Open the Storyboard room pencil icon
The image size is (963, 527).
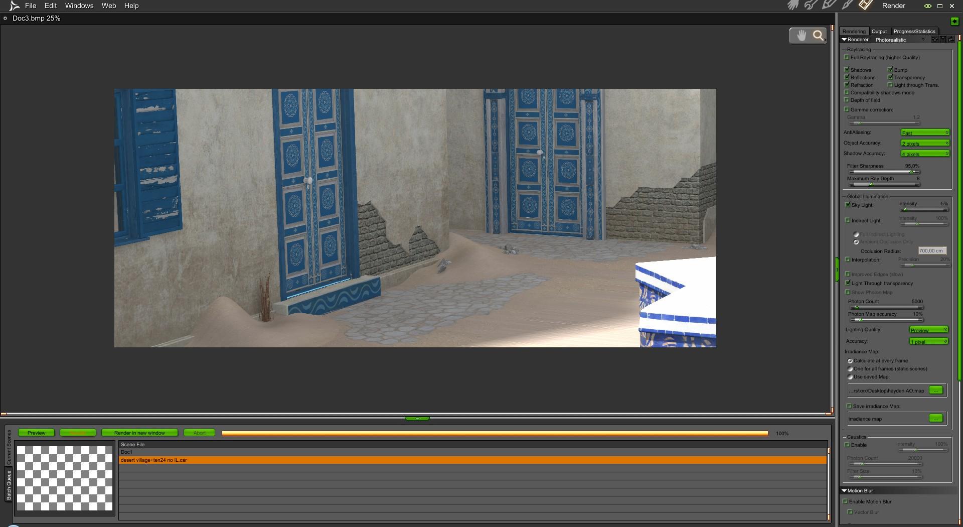coord(829,5)
